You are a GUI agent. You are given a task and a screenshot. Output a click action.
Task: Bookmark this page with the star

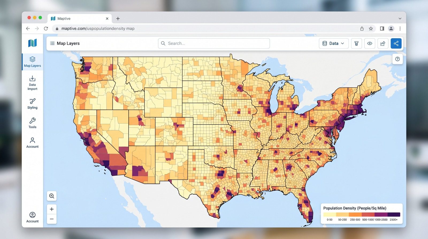pos(371,28)
